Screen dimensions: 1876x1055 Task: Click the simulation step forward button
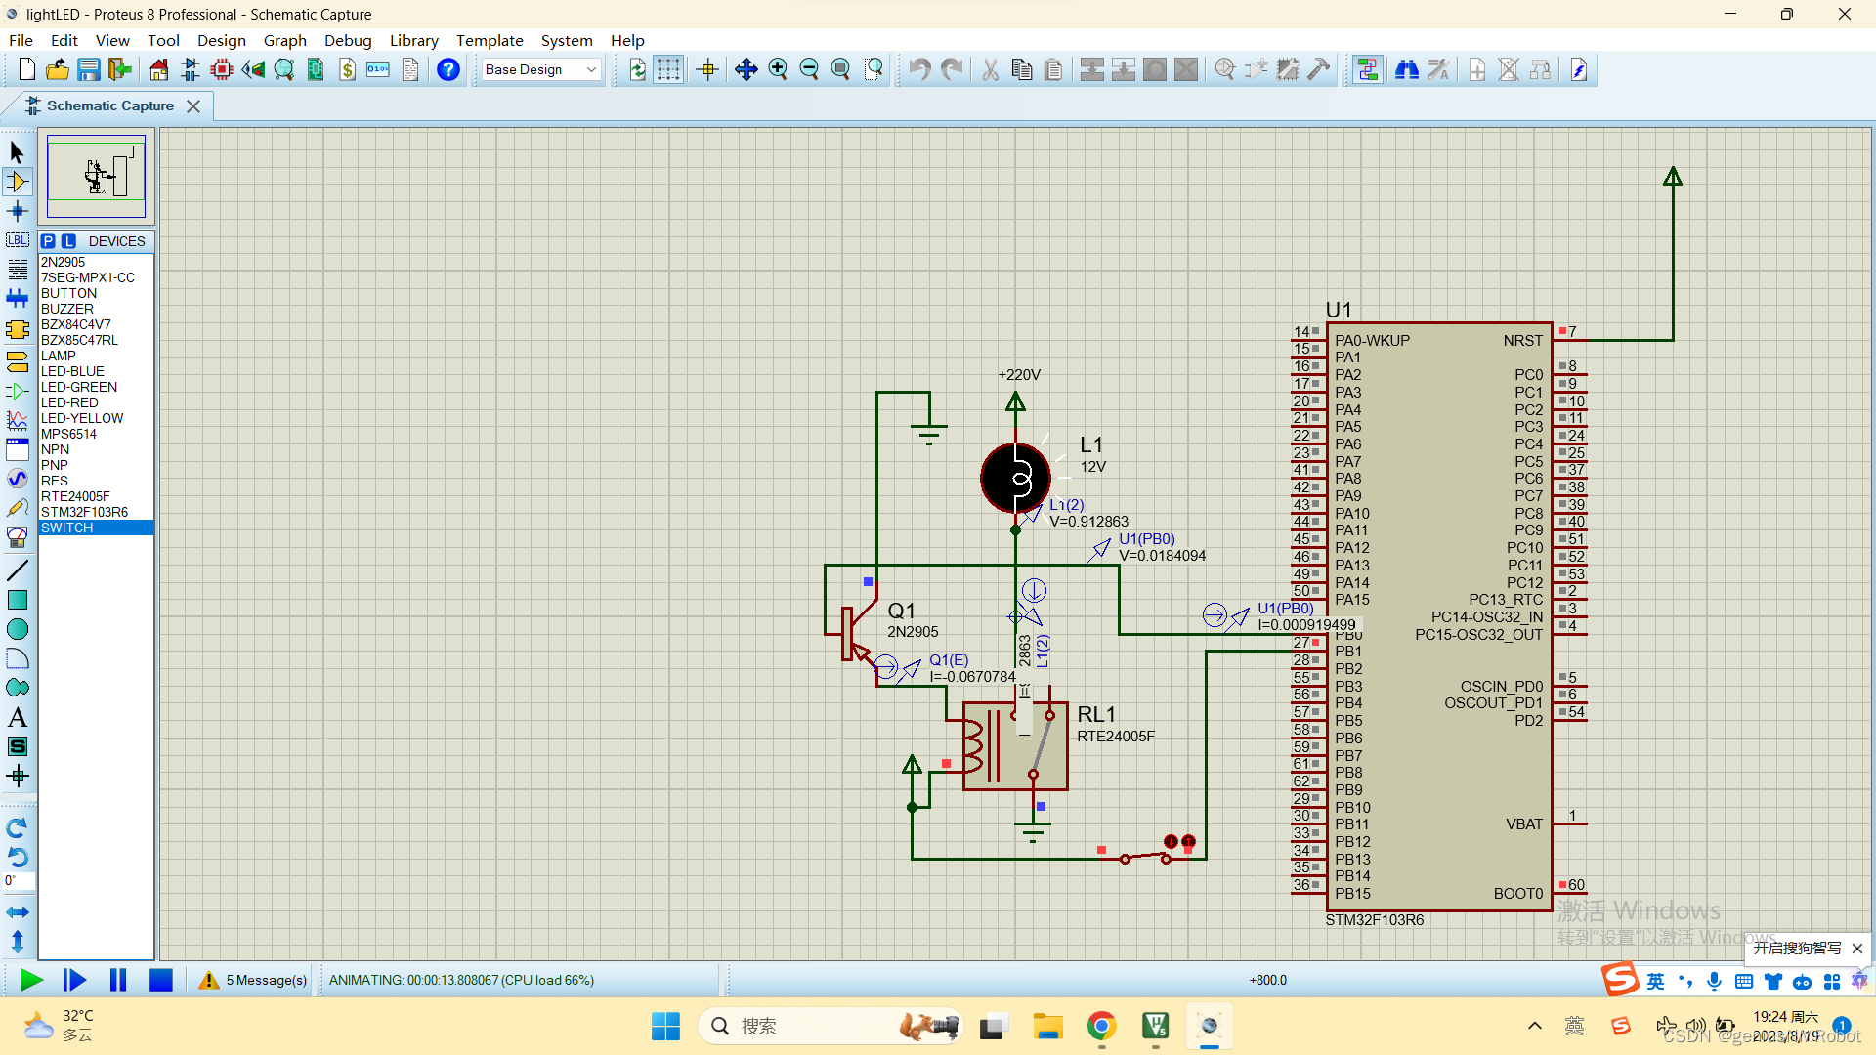pyautogui.click(x=73, y=981)
